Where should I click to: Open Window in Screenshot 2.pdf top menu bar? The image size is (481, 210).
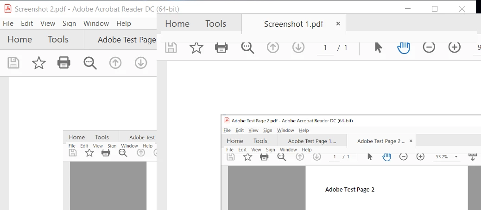[96, 23]
